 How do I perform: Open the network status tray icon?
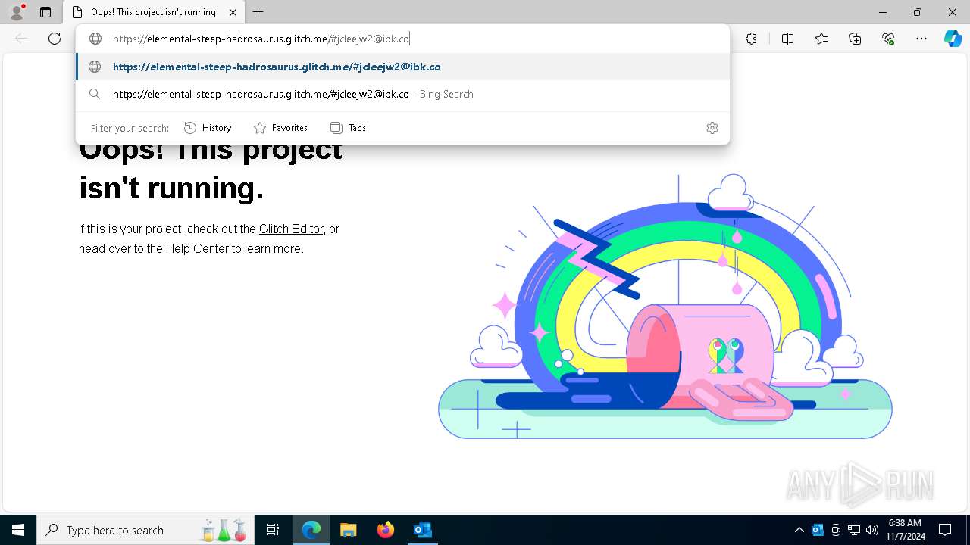coord(854,530)
